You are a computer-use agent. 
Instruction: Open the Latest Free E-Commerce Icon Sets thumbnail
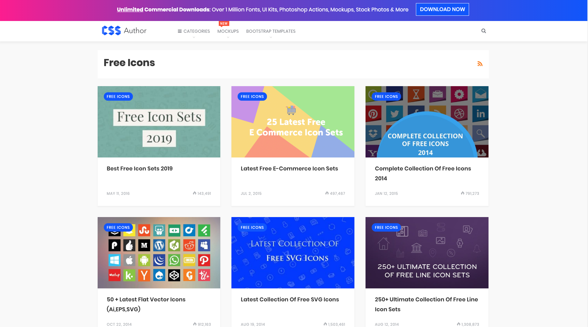tap(293, 122)
